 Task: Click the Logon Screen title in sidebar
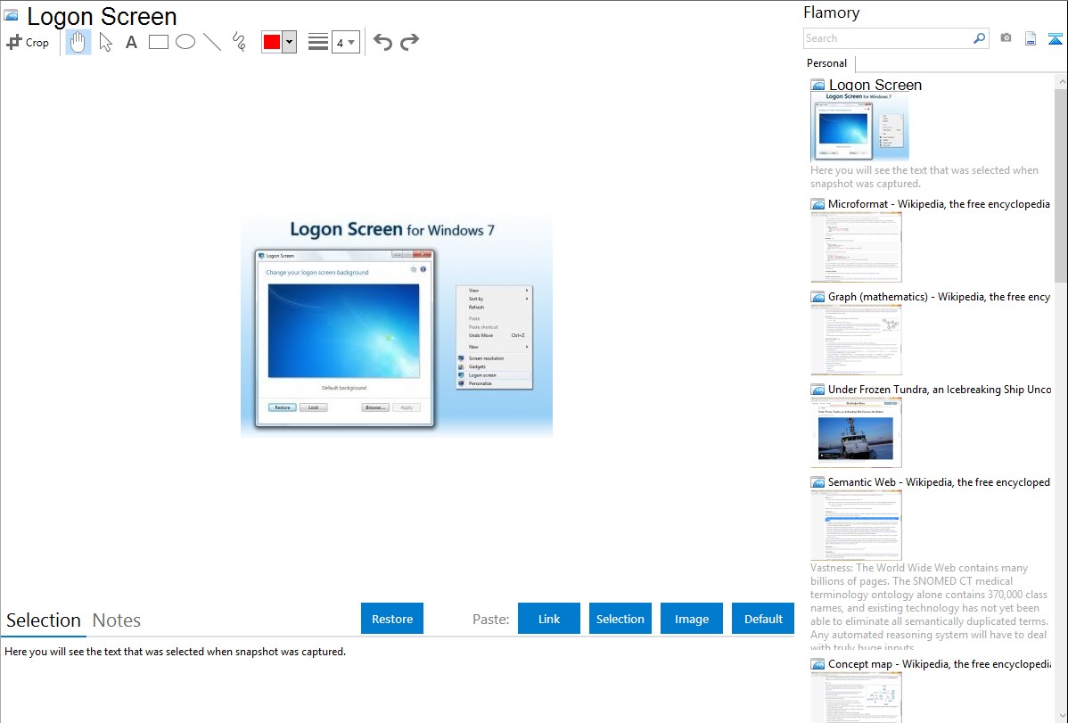[x=875, y=85]
